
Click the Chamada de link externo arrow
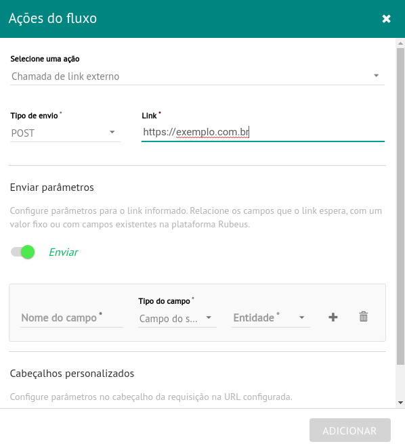(x=377, y=76)
